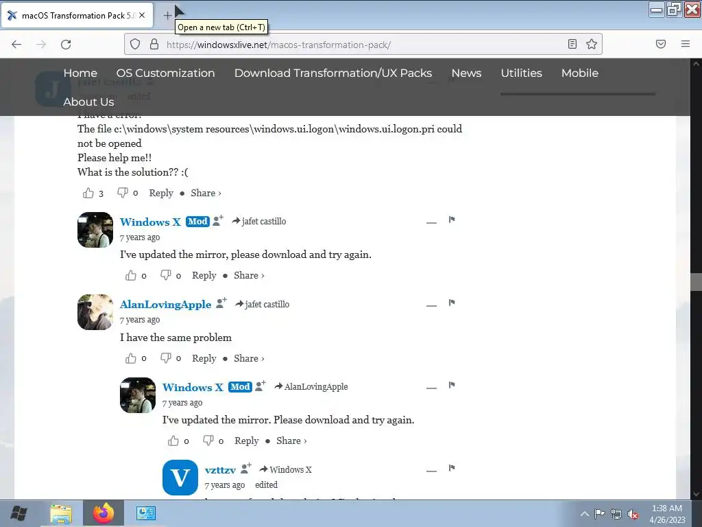Open the Firefox application menu
Image resolution: width=702 pixels, height=527 pixels.
coord(686,44)
